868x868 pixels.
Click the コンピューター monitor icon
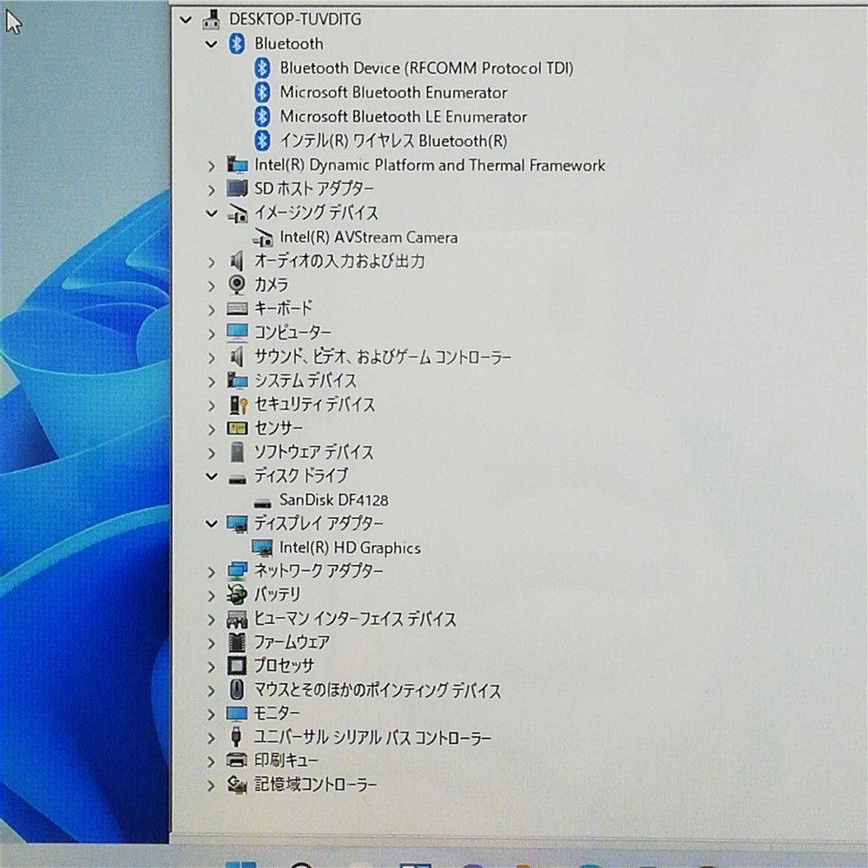click(237, 332)
